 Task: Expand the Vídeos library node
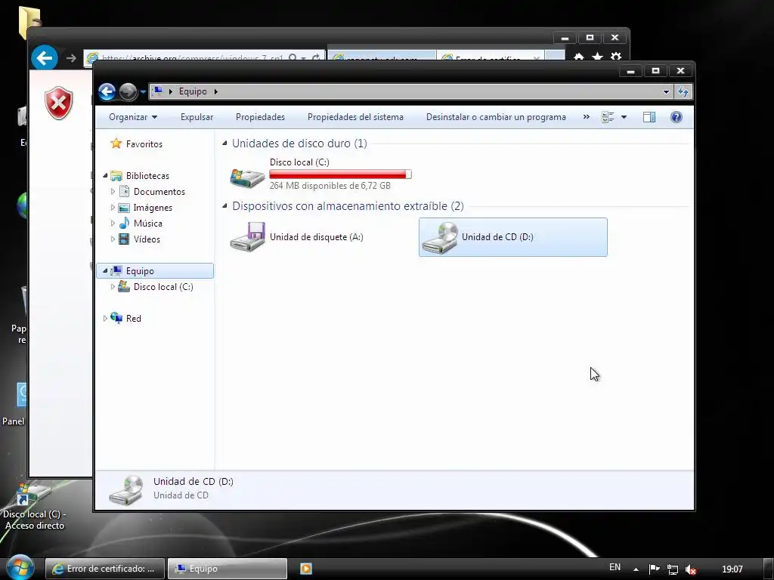pyautogui.click(x=113, y=239)
